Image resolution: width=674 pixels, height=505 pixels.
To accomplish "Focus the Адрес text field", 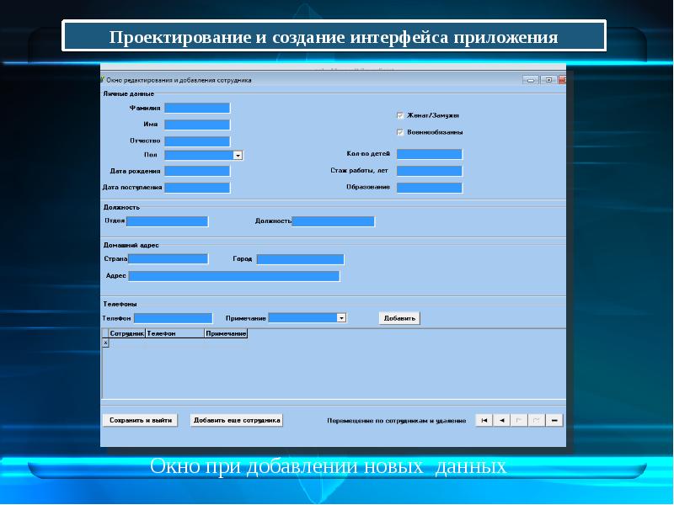I will point(233,276).
